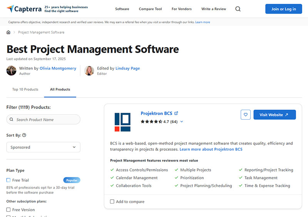The width and height of the screenshot is (308, 217).
Task: Save Projektron BCS with heart icon
Action: [246, 115]
